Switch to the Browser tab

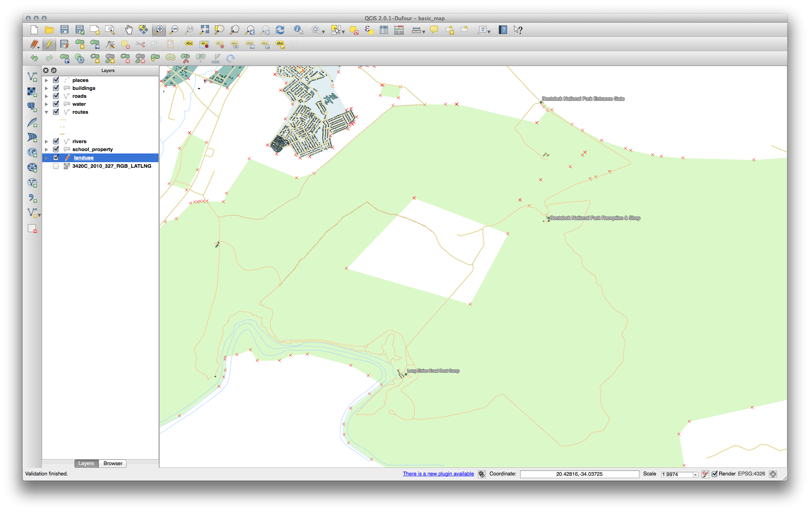point(113,464)
